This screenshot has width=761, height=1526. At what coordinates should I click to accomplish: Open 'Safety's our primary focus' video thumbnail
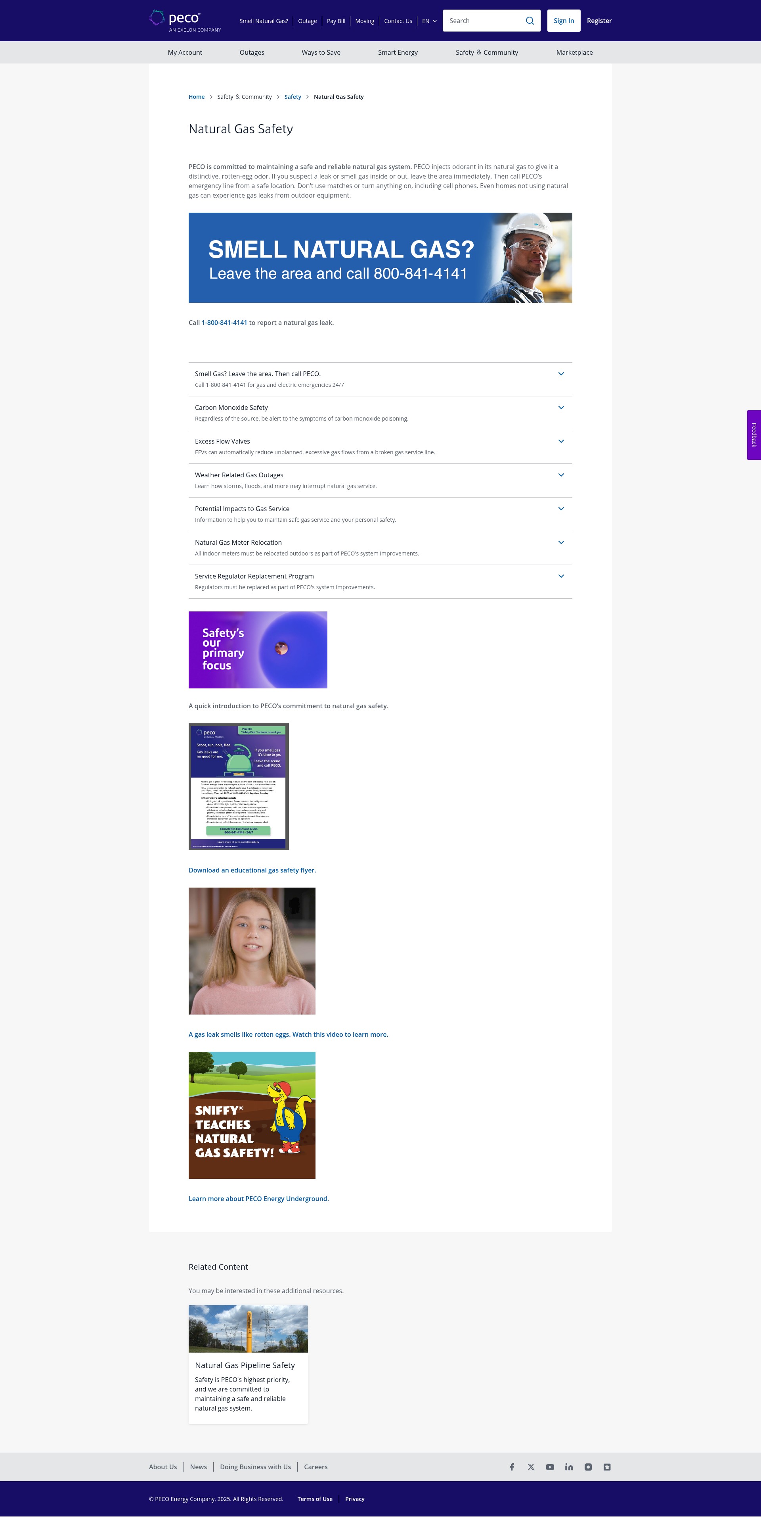click(257, 650)
